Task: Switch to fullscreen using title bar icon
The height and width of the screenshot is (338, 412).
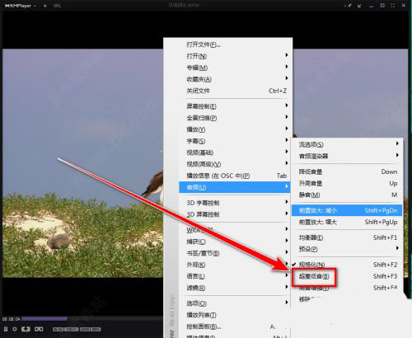Action: point(393,6)
